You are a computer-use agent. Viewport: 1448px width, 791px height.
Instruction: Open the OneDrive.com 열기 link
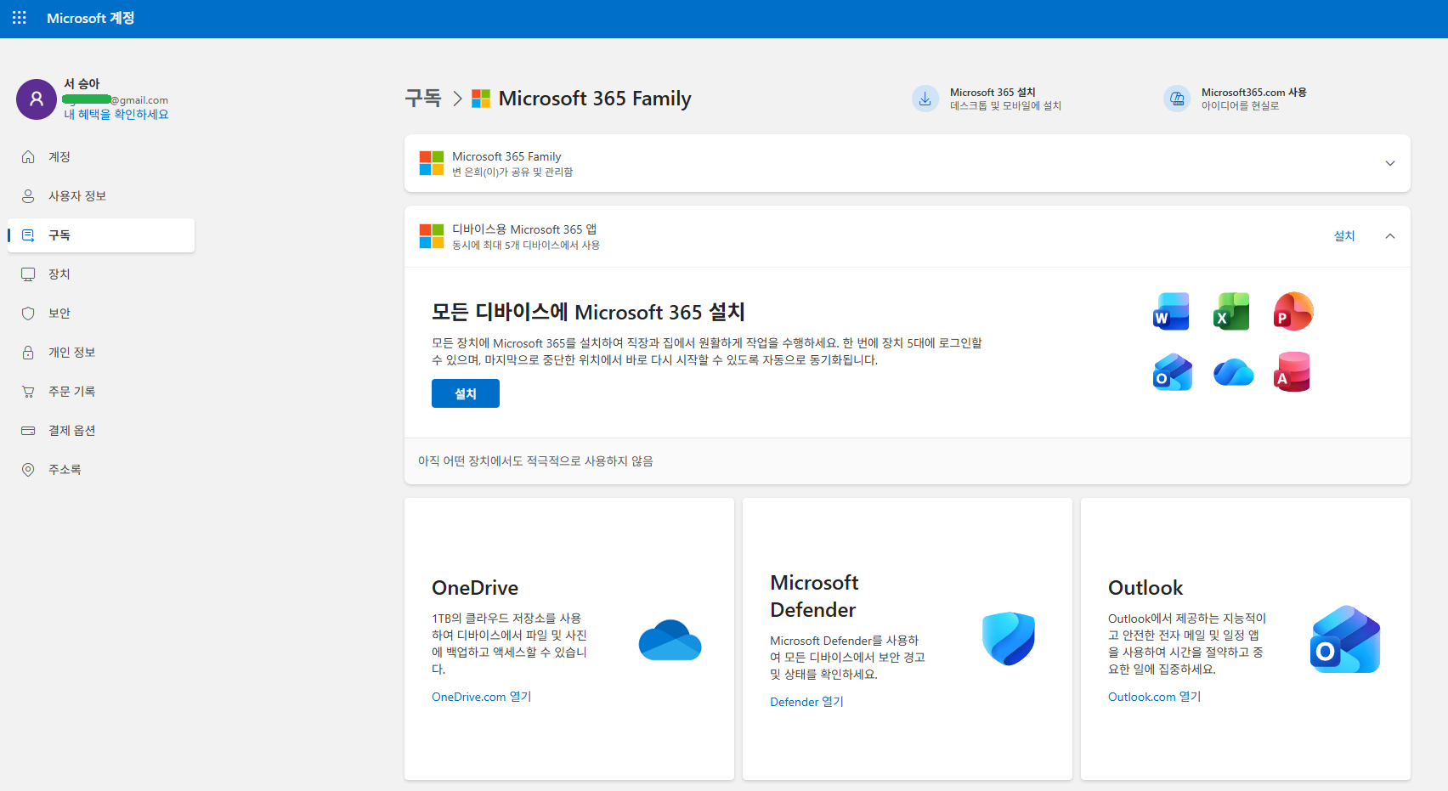481,697
